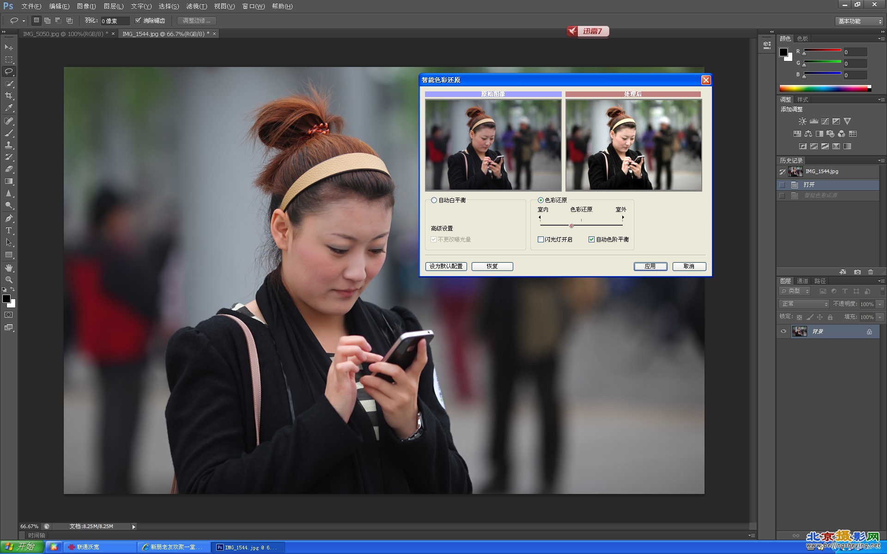Set history brush source for Open state
Image resolution: width=887 pixels, height=554 pixels.
(782, 185)
